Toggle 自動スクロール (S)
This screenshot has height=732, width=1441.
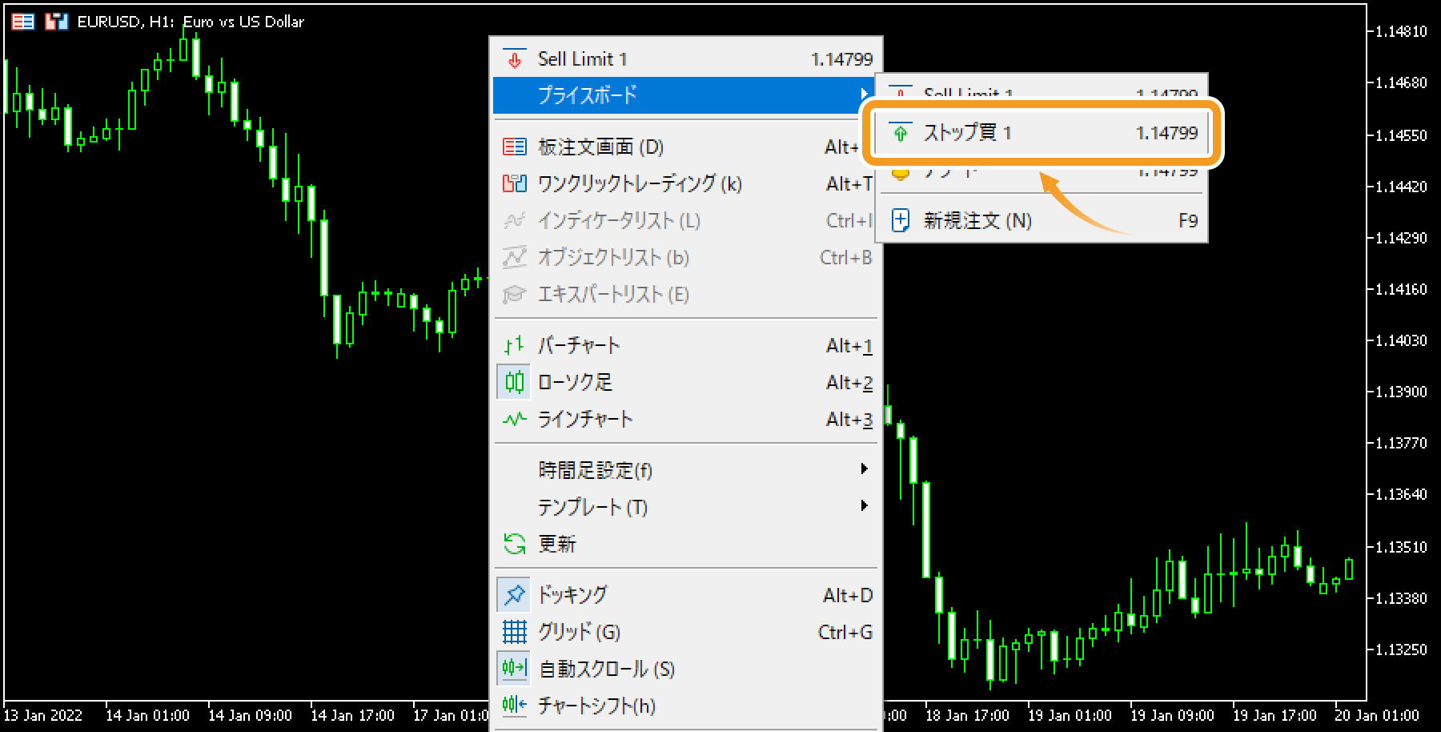point(686,668)
